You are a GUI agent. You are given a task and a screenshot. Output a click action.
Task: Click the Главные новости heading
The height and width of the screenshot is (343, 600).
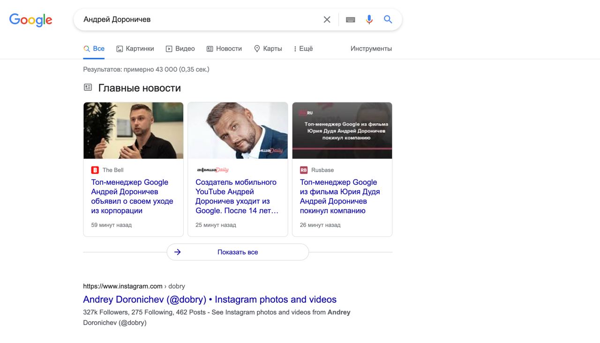tap(140, 88)
